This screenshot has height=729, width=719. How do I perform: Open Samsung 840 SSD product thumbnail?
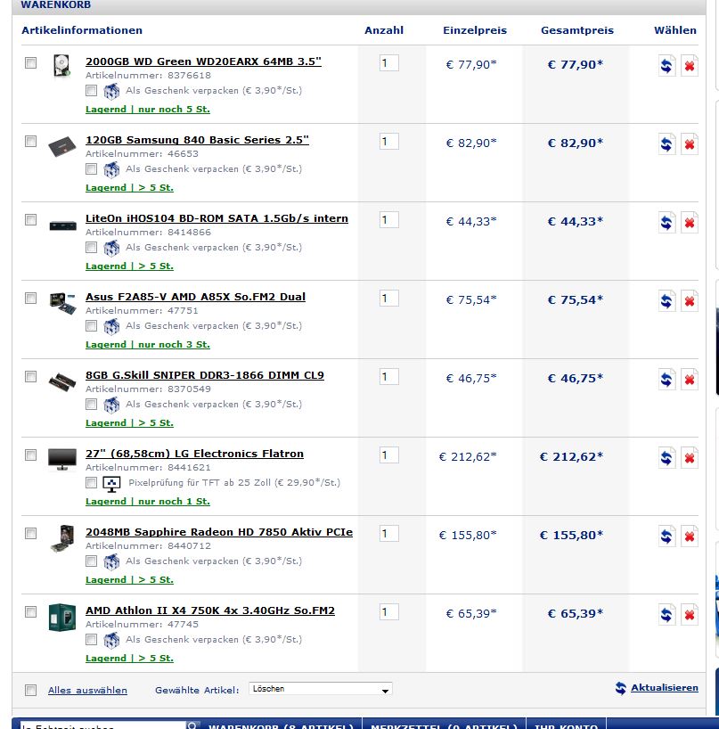tap(61, 146)
